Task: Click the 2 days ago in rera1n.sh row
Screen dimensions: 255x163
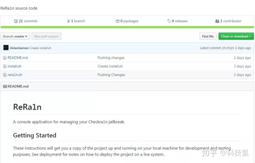Action: click(242, 75)
